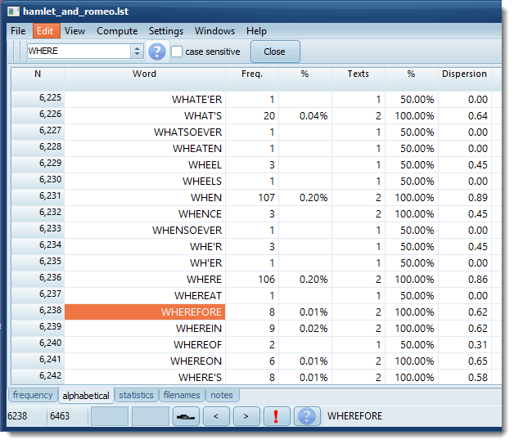This screenshot has width=514, height=444.
Task: Select the highlighted word WHEREFORE
Action: click(145, 312)
